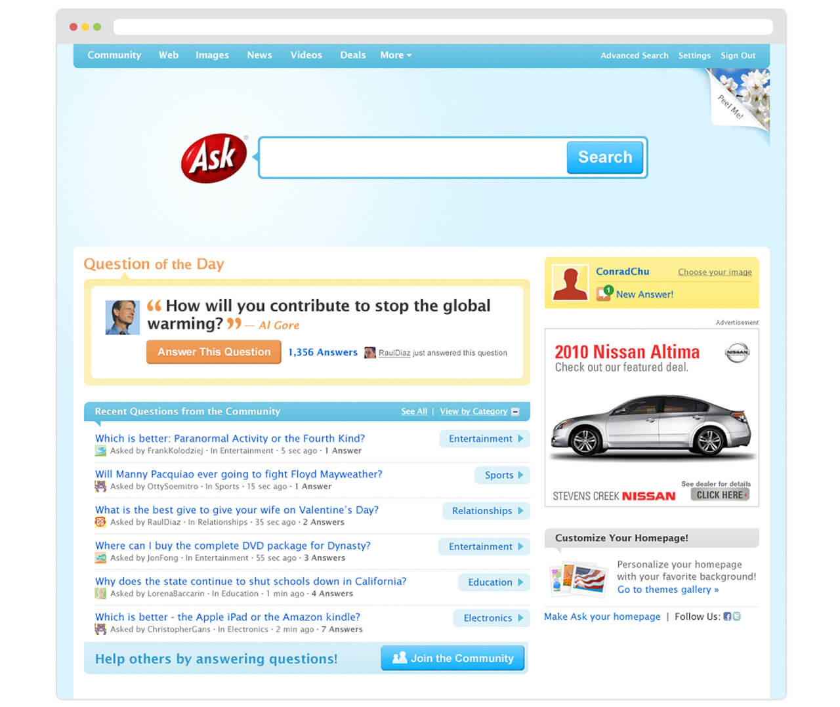Image resolution: width=840 pixels, height=707 pixels.
Task: Open the Entertainment tag for the Paranormal Activity question
Action: [485, 439]
